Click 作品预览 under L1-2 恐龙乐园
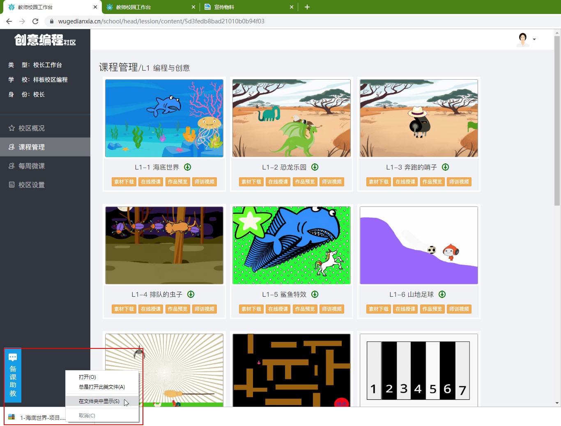Screen dimensions: 561x426 coord(305,182)
